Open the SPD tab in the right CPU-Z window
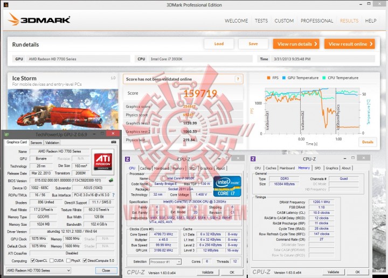The height and width of the screenshot is (278, 388). click(x=318, y=168)
